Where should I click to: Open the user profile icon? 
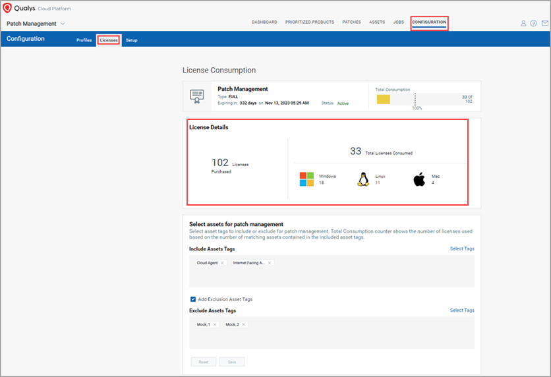523,23
